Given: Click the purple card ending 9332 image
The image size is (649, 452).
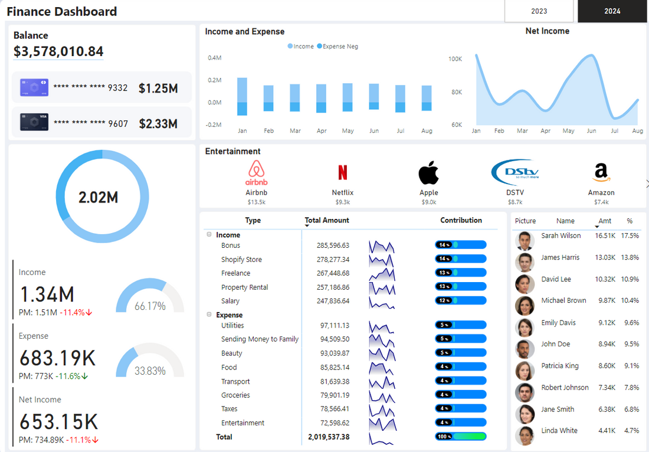Looking at the screenshot, I should click(34, 88).
